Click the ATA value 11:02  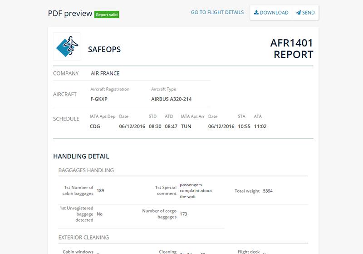point(260,126)
